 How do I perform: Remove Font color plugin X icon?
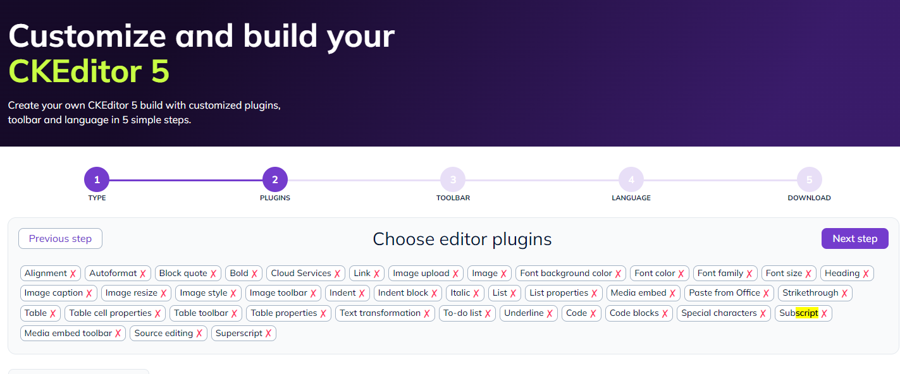coord(682,274)
